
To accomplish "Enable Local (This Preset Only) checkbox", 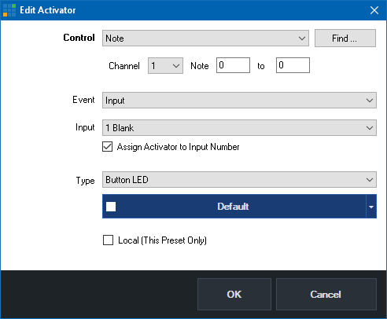I will click(108, 240).
